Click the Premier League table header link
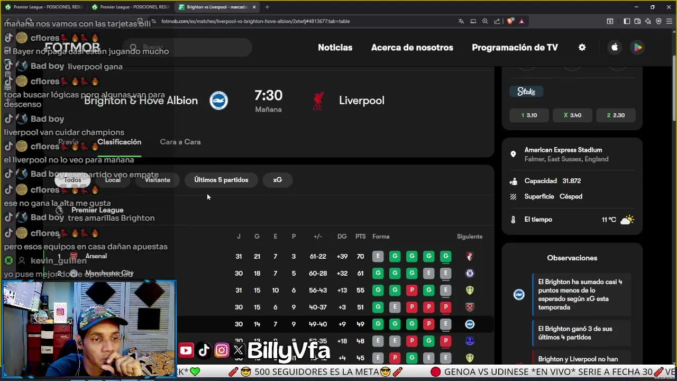Image resolution: width=677 pixels, height=381 pixels. [x=97, y=210]
